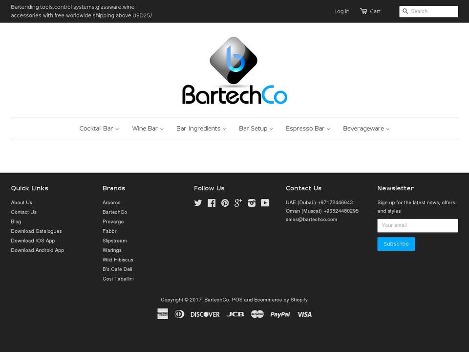Expand the Beverageware menu
This screenshot has height=352, width=469.
[x=366, y=129]
